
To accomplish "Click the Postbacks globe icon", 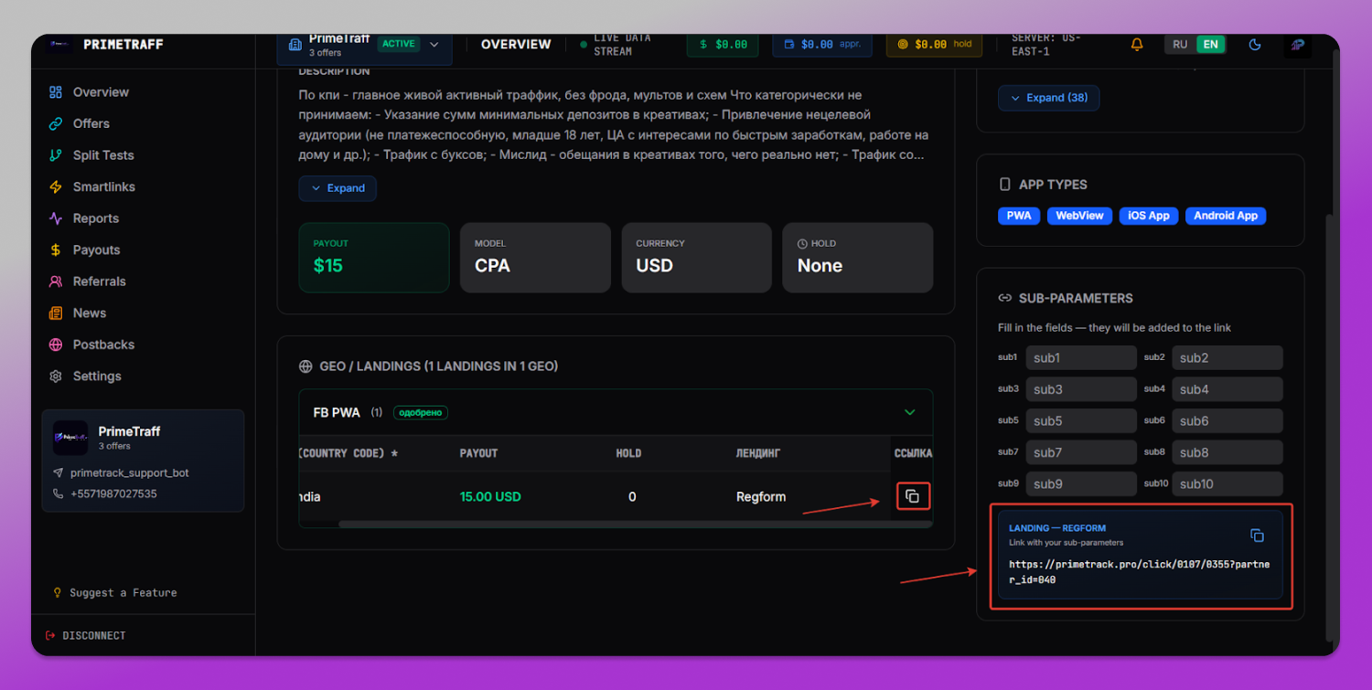I will [x=56, y=345].
